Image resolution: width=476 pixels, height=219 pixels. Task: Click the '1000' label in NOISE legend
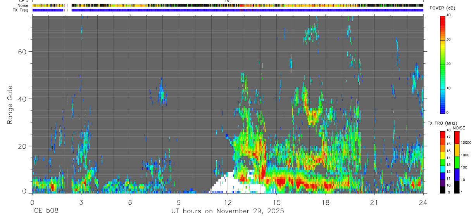coord(465,155)
